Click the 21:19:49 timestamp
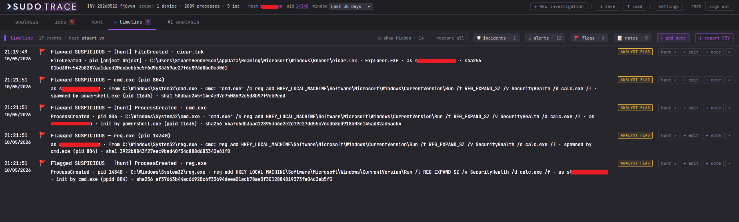This screenshot has width=739, height=222. (16, 52)
